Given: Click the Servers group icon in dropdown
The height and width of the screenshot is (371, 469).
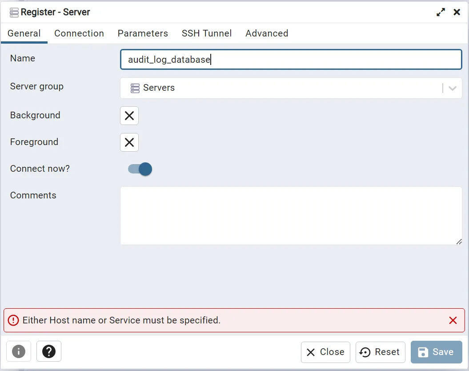Looking at the screenshot, I should [135, 88].
